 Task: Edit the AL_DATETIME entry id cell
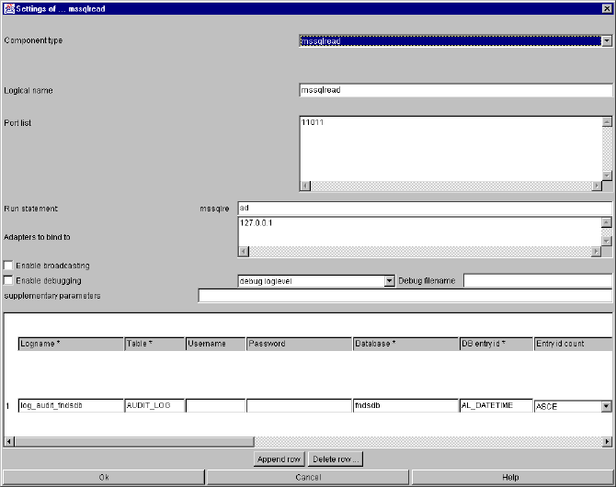coord(496,406)
